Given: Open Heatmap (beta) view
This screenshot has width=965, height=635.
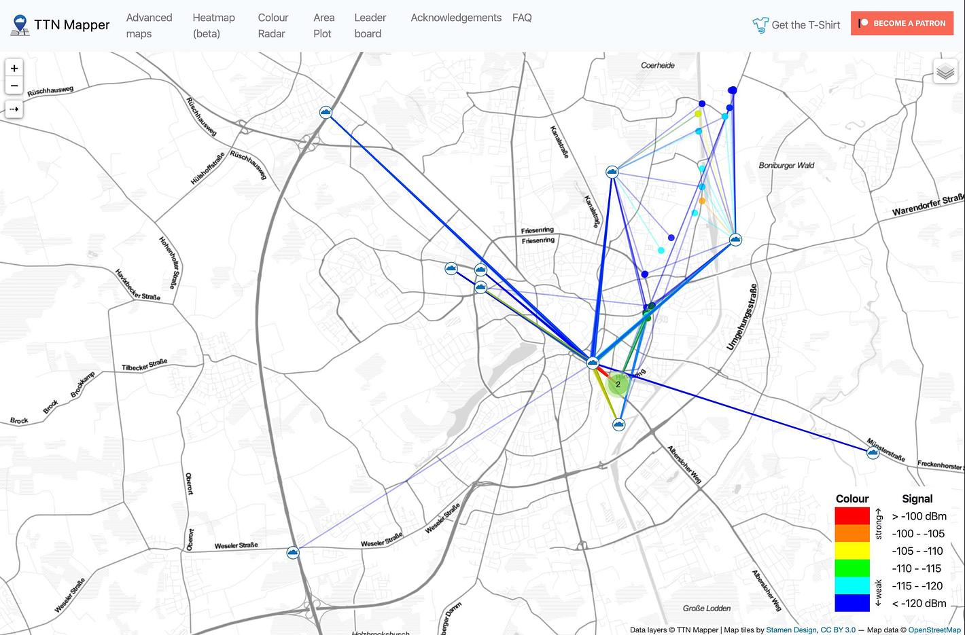Looking at the screenshot, I should pyautogui.click(x=213, y=25).
